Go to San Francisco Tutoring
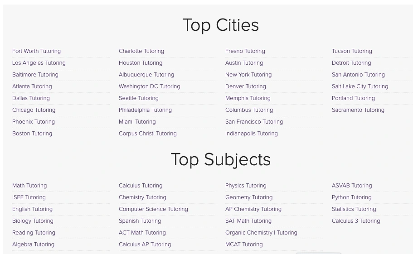The height and width of the screenshot is (254, 413). click(254, 122)
